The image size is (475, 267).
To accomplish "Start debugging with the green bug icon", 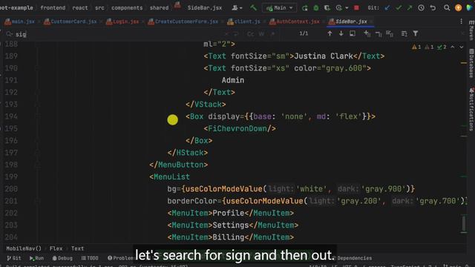I will click(316, 8).
